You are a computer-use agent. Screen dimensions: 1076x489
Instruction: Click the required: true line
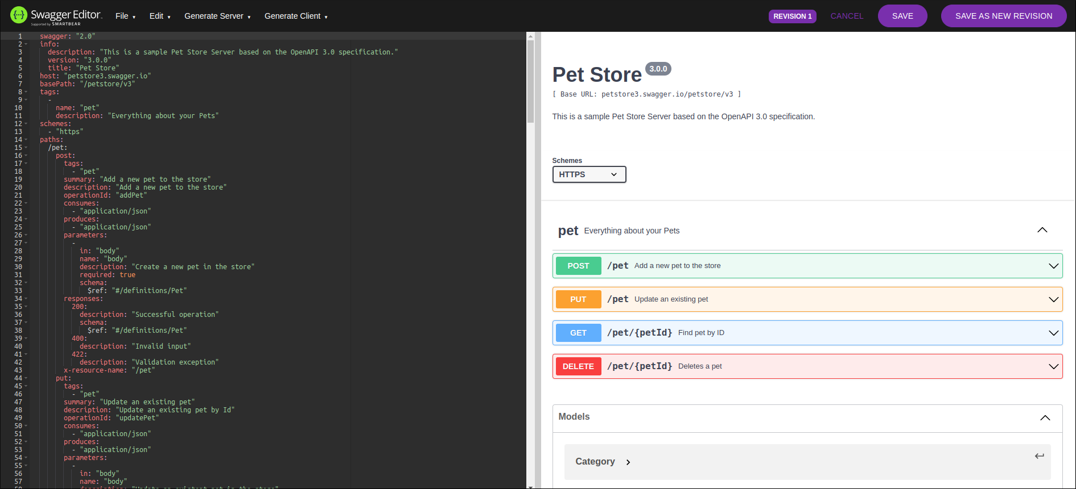coord(108,275)
